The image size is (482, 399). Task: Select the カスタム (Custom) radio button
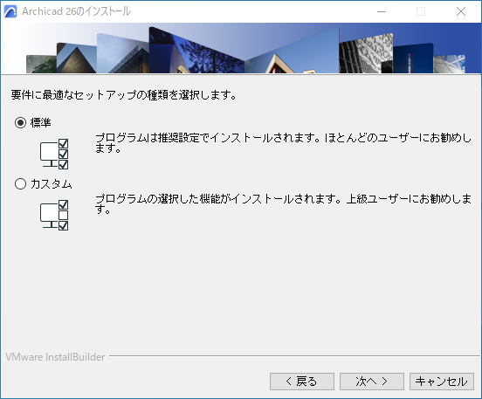coord(21,184)
